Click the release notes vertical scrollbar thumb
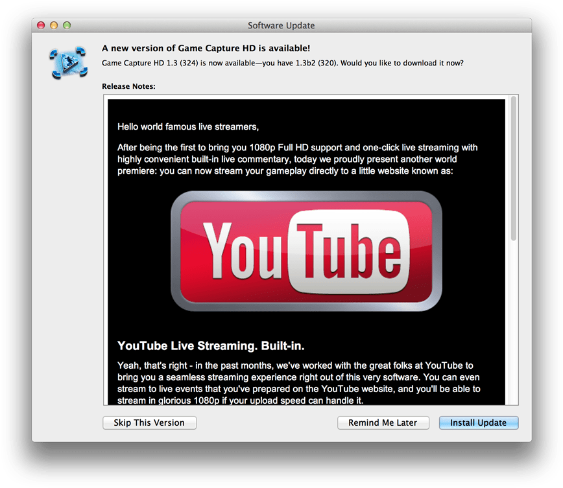Image resolution: width=563 pixels, height=488 pixels. pyautogui.click(x=514, y=168)
